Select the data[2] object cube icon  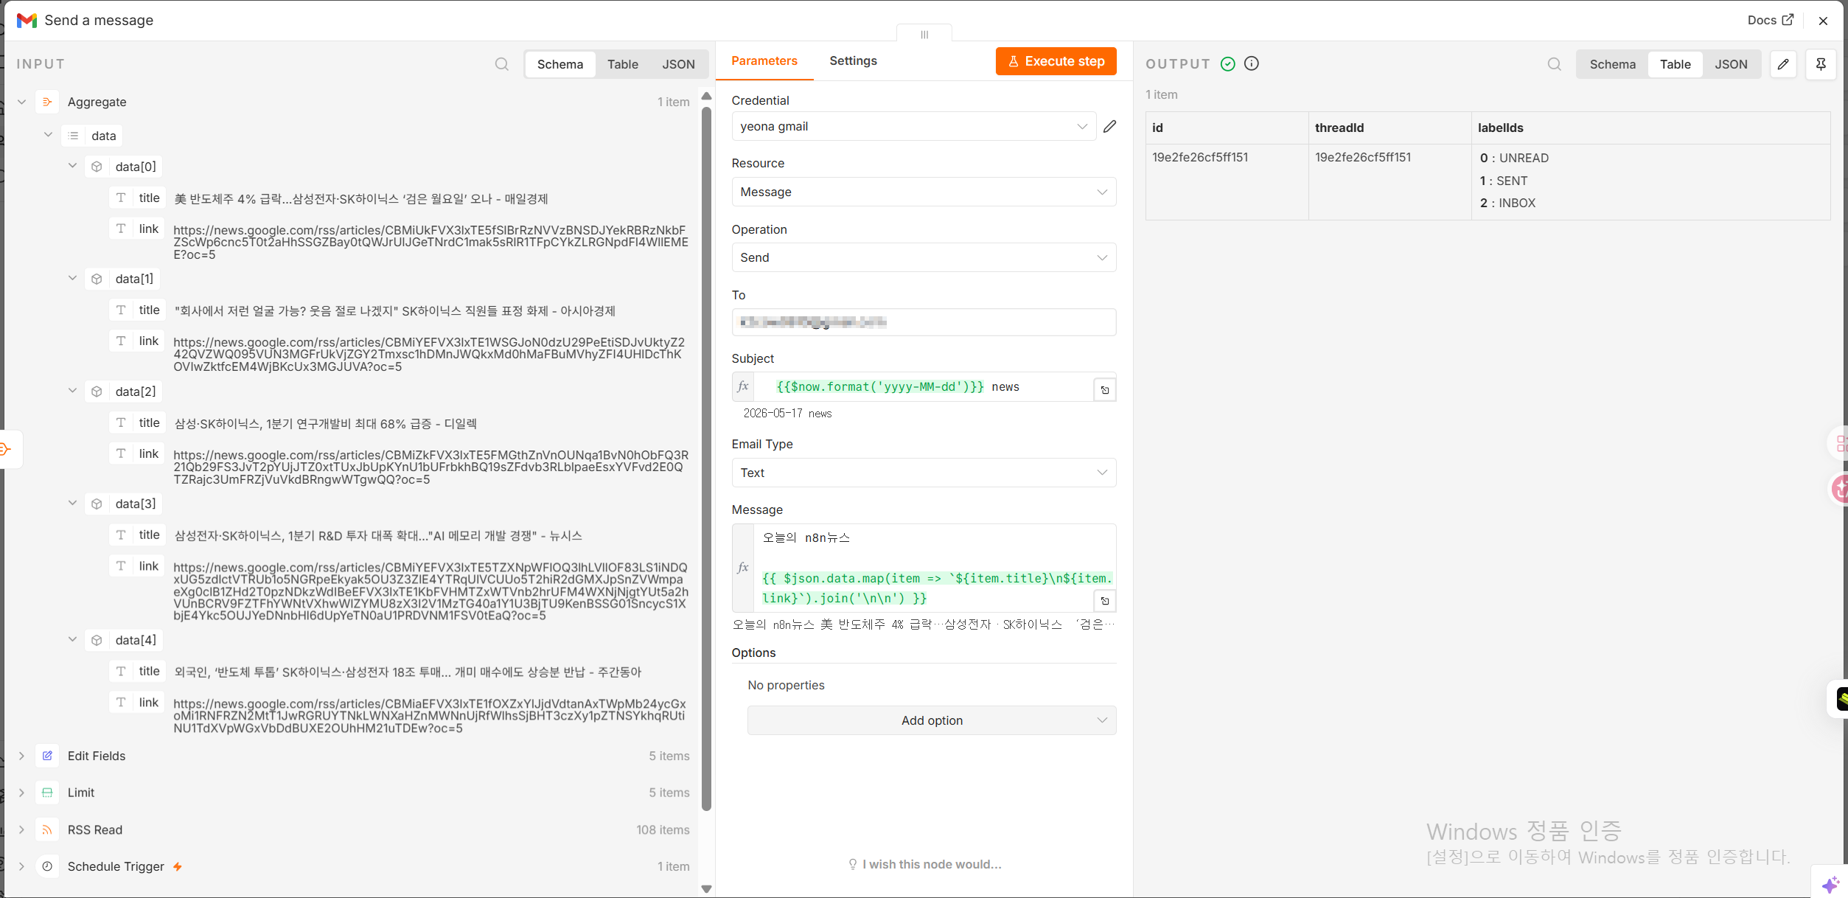(97, 391)
